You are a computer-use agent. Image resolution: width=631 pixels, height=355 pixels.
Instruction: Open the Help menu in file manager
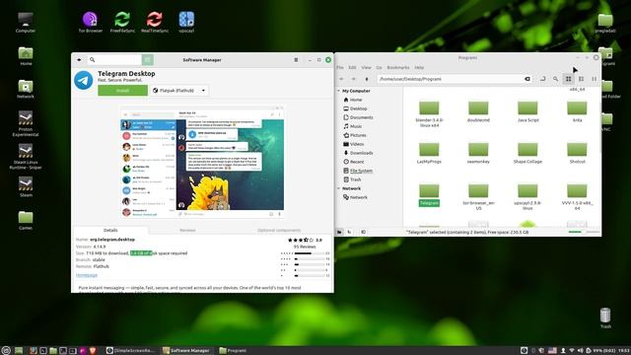419,68
